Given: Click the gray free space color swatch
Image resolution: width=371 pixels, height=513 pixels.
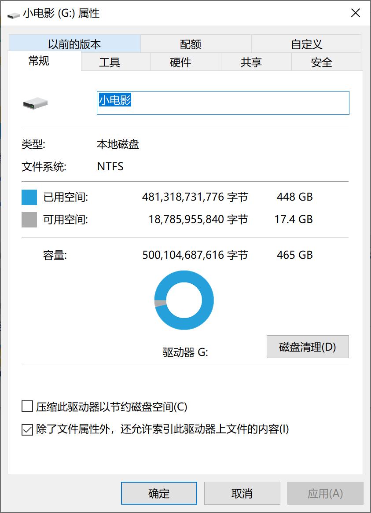Looking at the screenshot, I should (29, 219).
